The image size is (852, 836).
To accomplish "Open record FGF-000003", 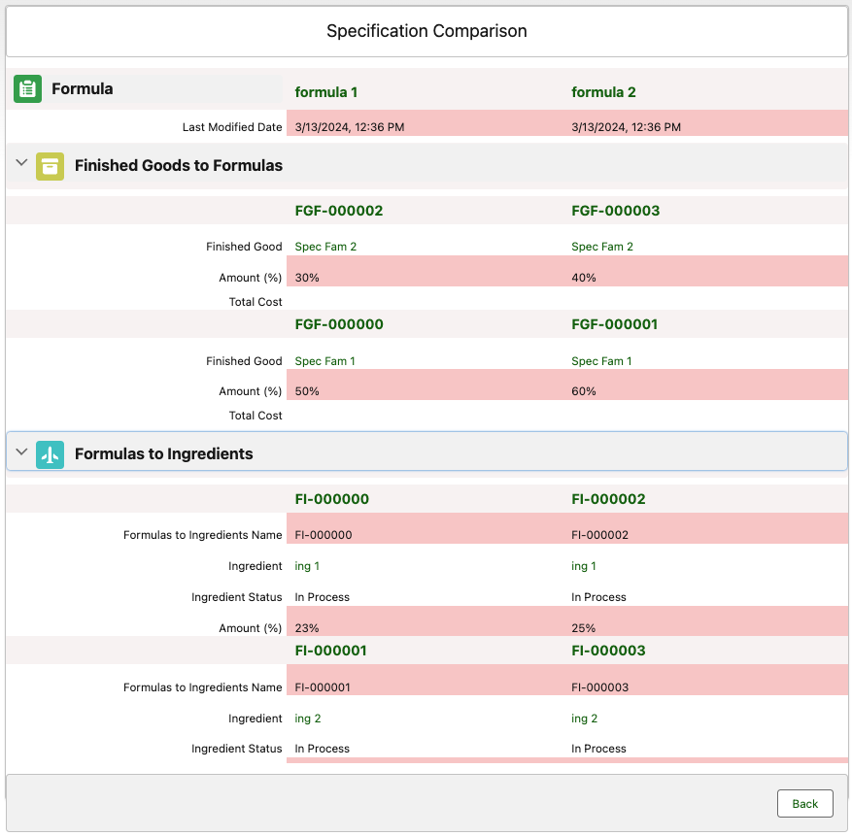I will pyautogui.click(x=615, y=211).
